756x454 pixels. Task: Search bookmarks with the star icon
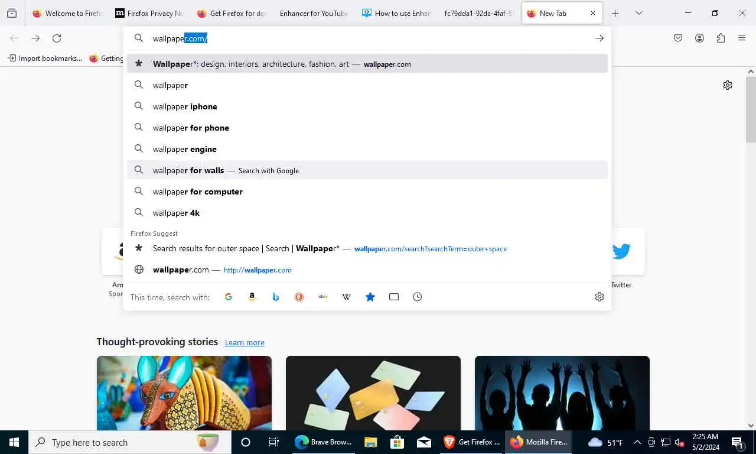click(370, 297)
